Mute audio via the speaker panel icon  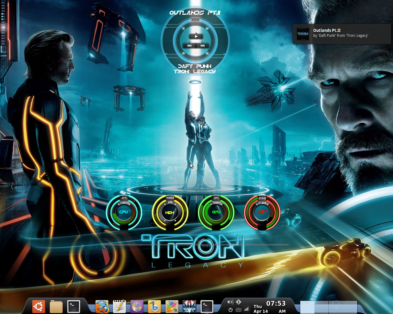(x=230, y=302)
